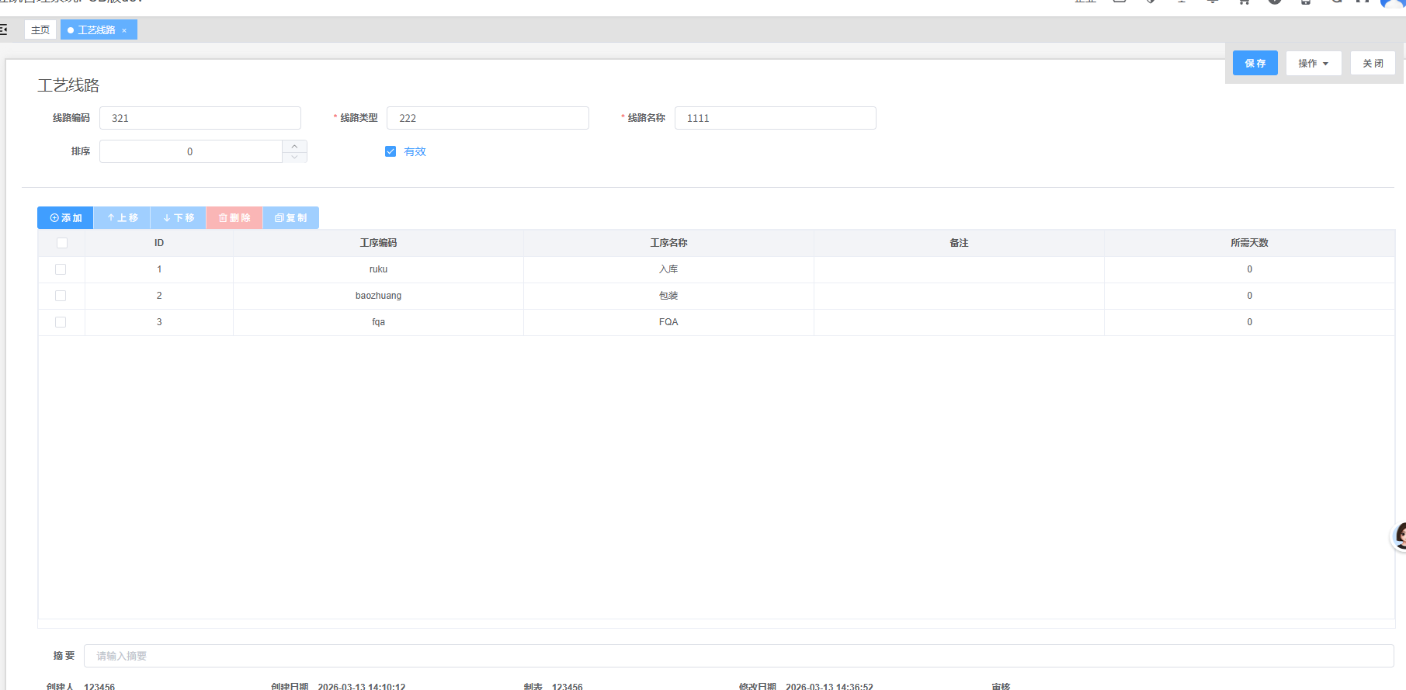Switch to the 主页 tab

[x=40, y=30]
